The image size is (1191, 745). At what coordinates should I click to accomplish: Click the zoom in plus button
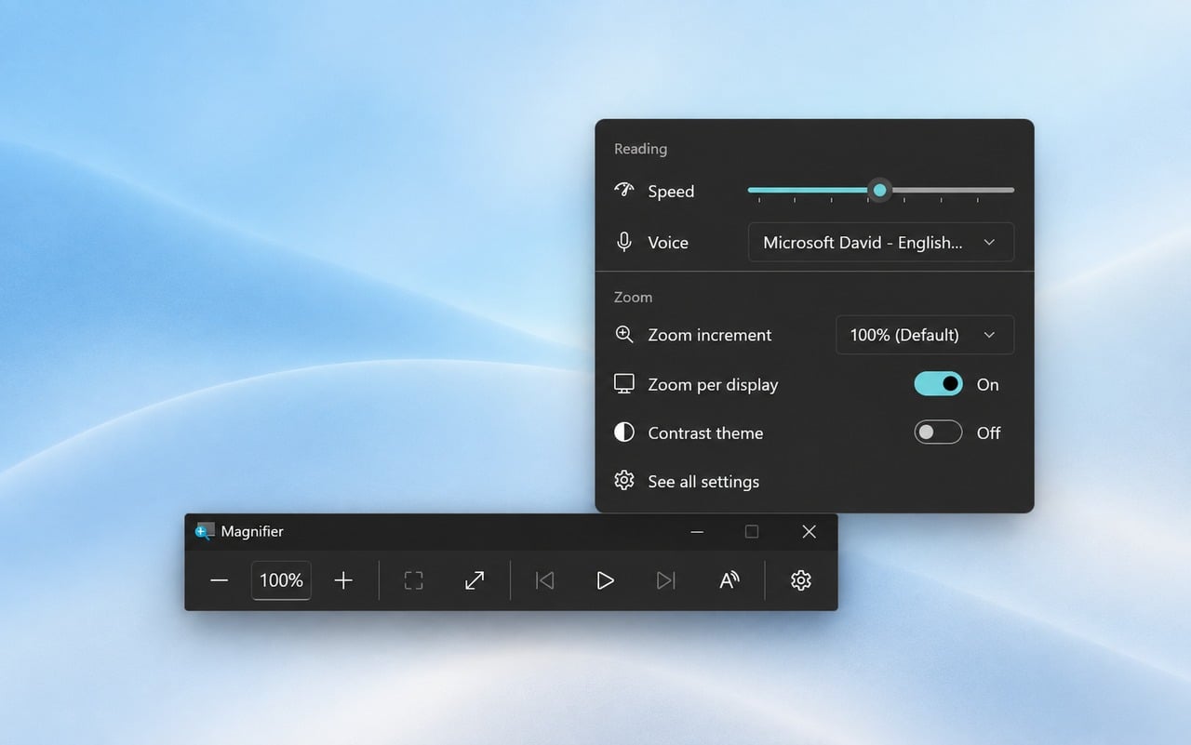pyautogui.click(x=343, y=580)
